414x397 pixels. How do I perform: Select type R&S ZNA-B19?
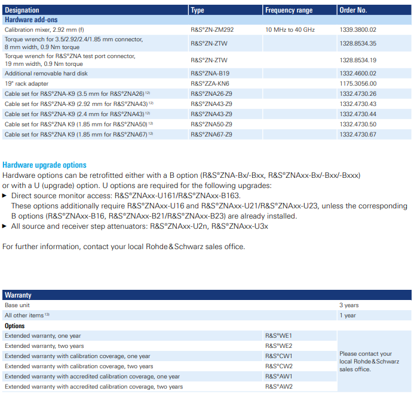(210, 73)
